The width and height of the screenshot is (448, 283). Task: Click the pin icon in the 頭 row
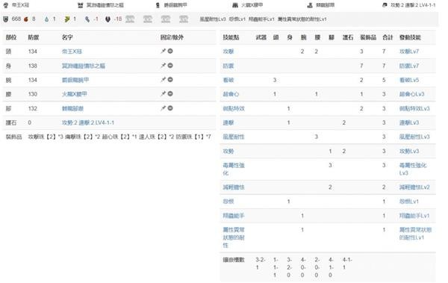(163, 52)
